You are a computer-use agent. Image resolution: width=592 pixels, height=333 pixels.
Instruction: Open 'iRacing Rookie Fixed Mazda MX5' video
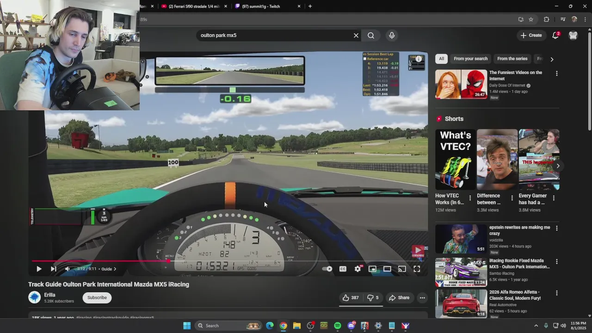coord(461,272)
